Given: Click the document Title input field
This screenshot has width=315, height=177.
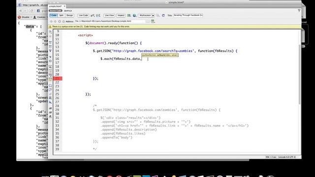Looking at the screenshot, I should 188,15.
